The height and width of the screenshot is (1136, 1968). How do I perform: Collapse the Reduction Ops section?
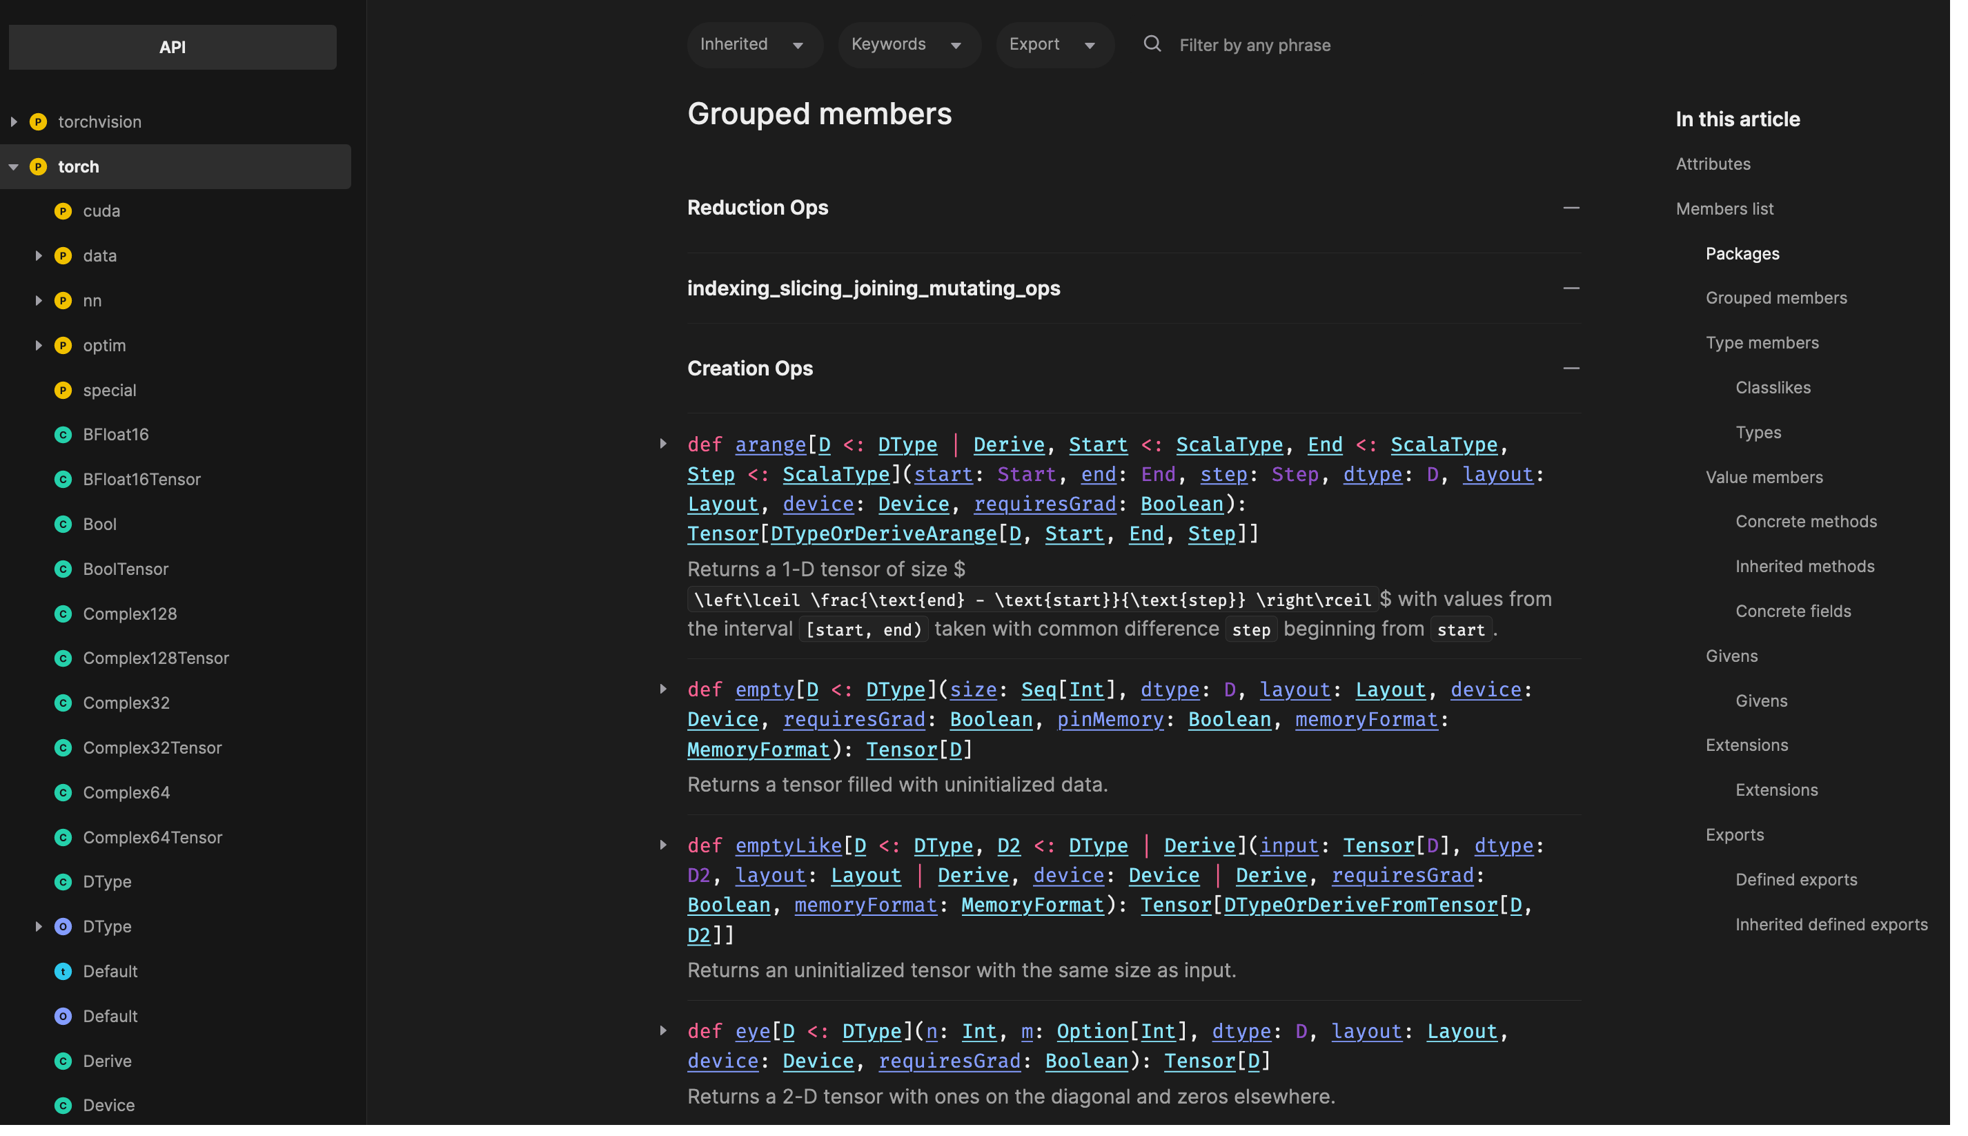(1571, 208)
